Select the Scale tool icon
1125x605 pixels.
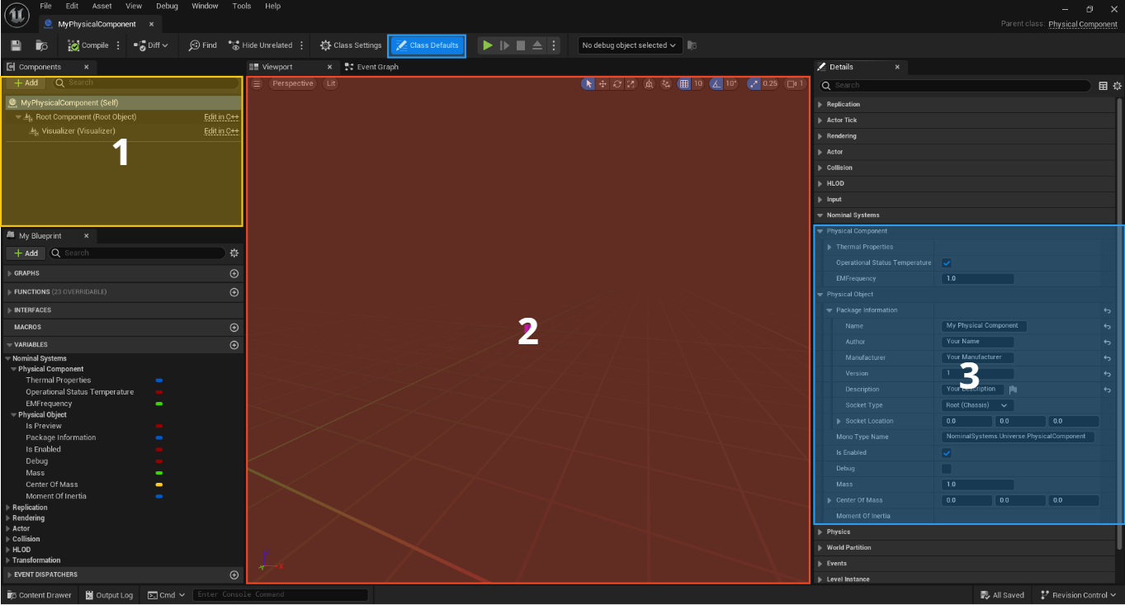[631, 83]
